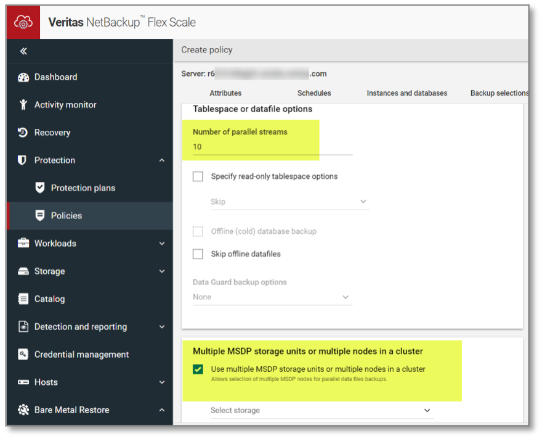The height and width of the screenshot is (441, 542).
Task: Collapse the sidebar with double-chevron icon
Action: point(23,51)
